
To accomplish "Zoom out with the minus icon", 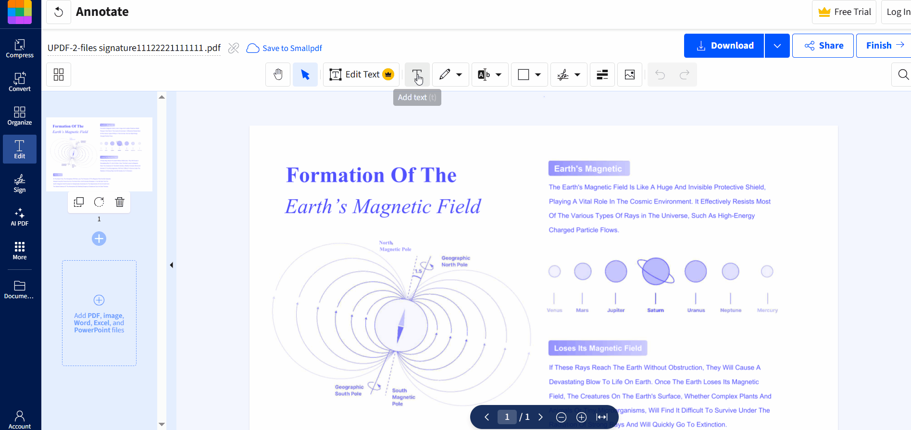I will pos(561,417).
